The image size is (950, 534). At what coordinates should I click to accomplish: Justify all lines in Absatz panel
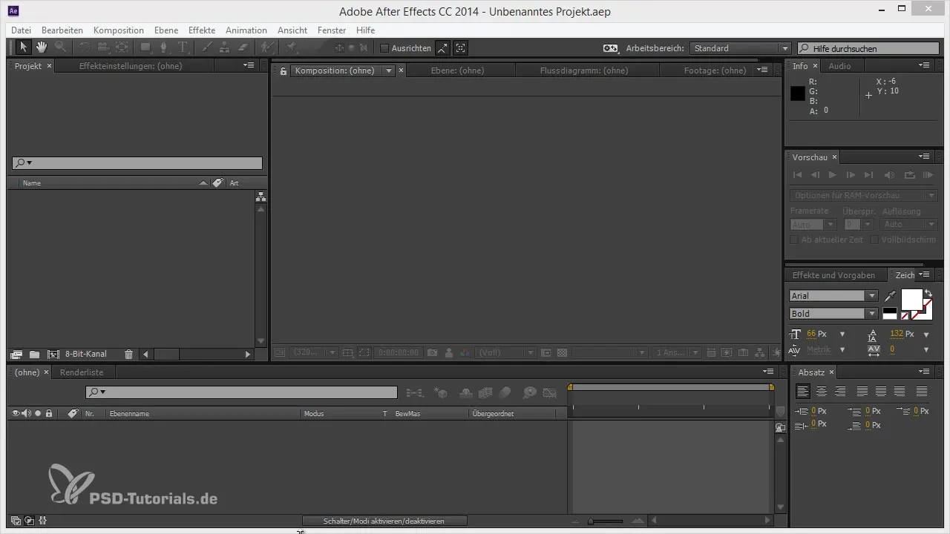point(922,391)
